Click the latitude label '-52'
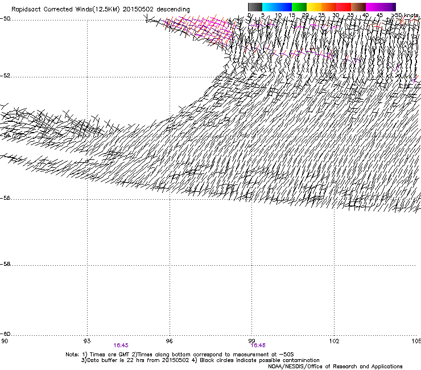The height and width of the screenshot is (370, 421). click(5, 76)
